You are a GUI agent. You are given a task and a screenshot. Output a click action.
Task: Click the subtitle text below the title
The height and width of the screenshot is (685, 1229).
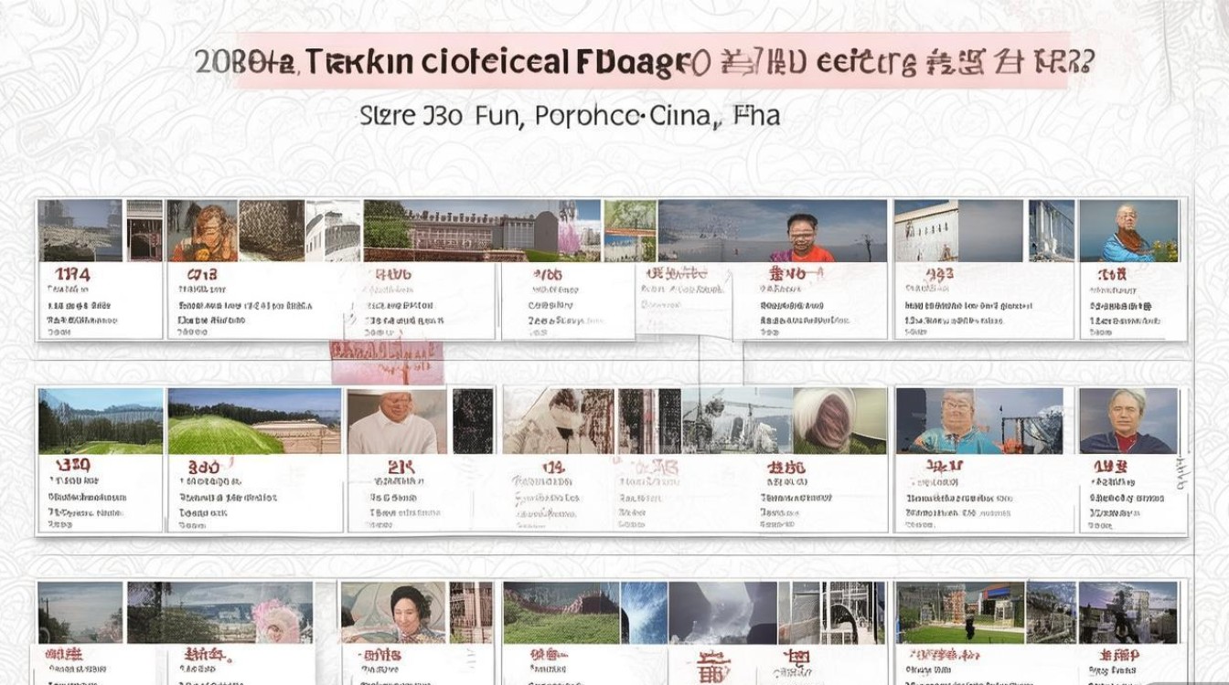pos(570,116)
